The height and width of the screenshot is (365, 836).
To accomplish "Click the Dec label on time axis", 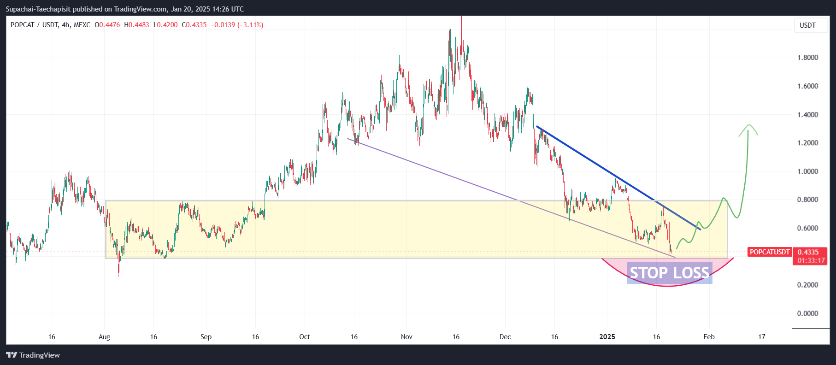I will 505,337.
